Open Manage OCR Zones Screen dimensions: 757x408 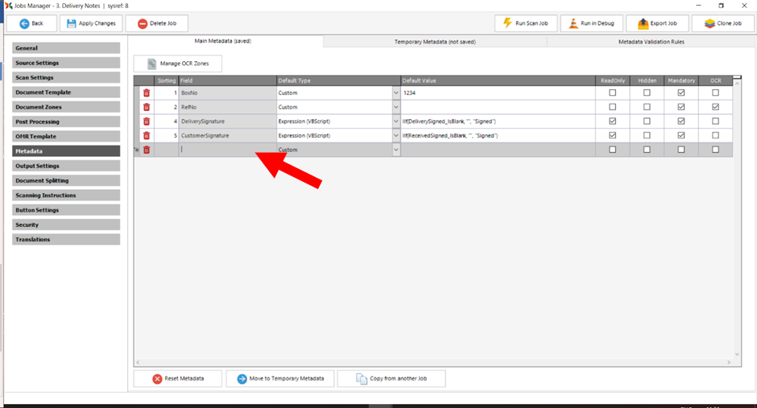point(177,64)
